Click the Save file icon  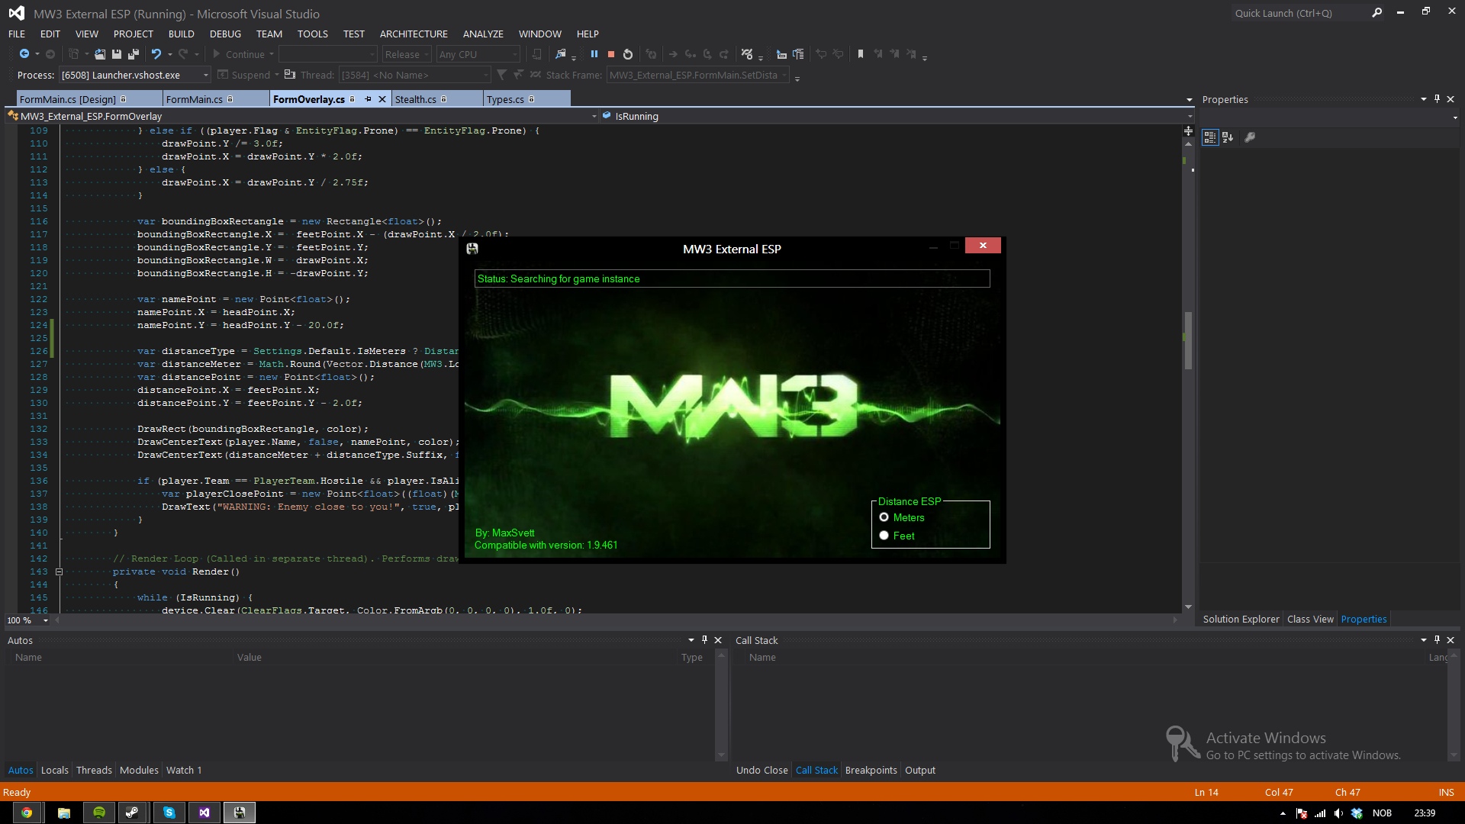tap(117, 54)
